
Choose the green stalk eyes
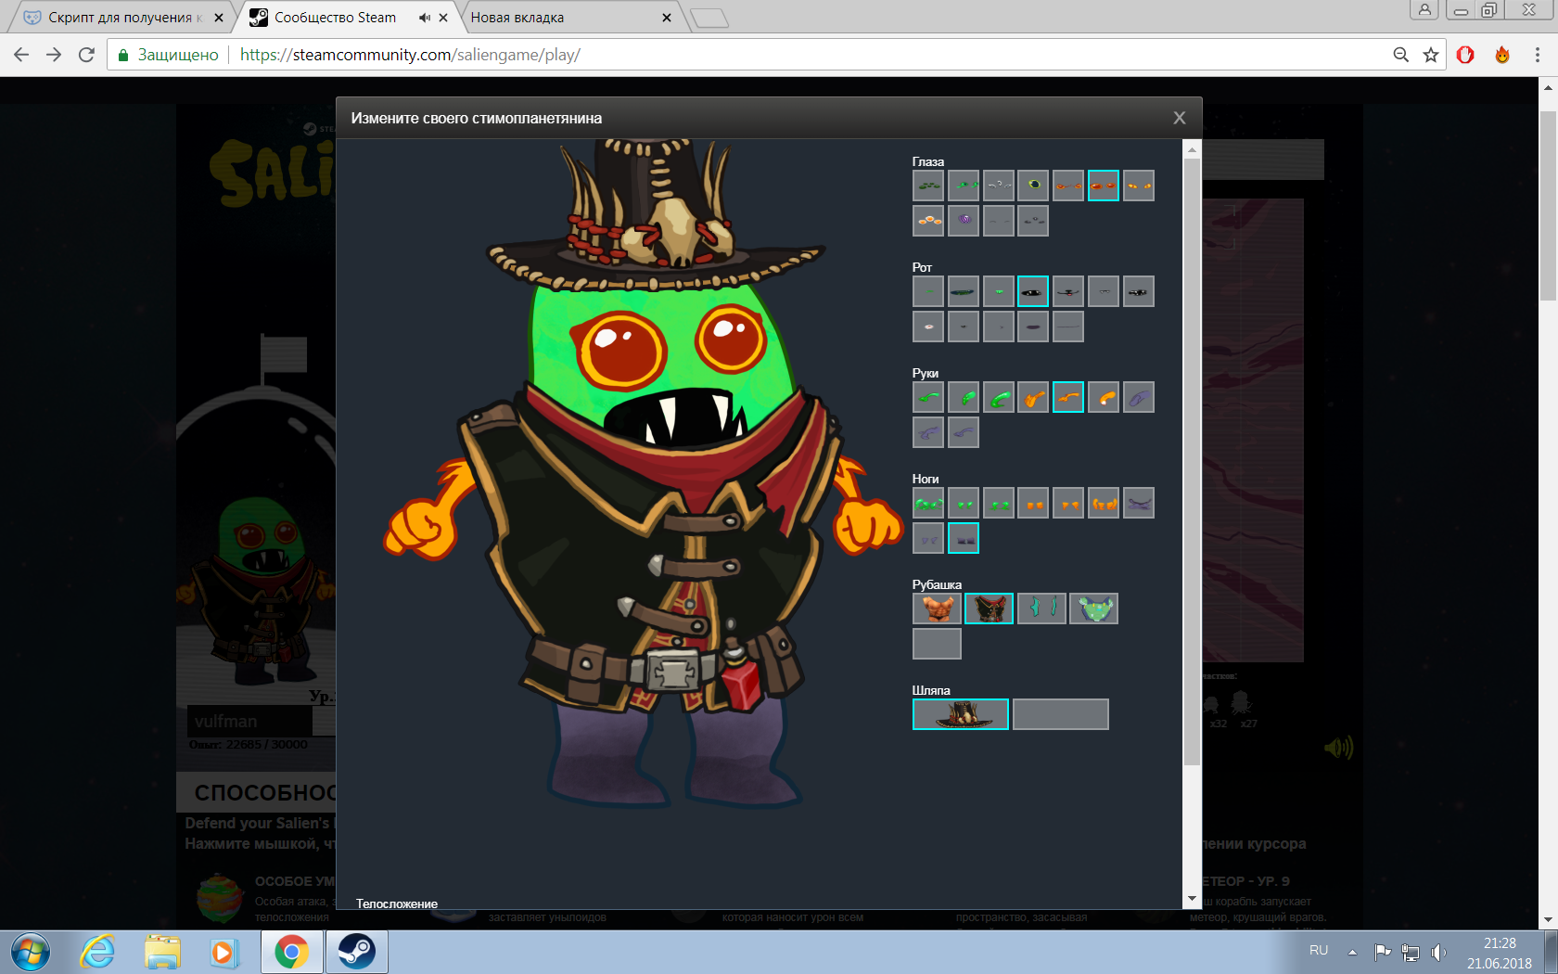pos(964,186)
